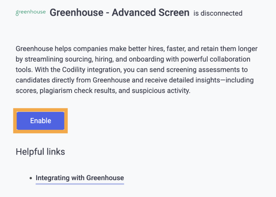Image resolution: width=276 pixels, height=197 pixels.
Task: Click the word 'Advanced' in the title
Action: [x=134, y=13]
